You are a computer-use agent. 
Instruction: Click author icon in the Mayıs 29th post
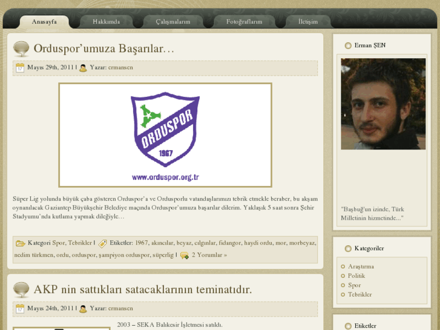click(83, 68)
